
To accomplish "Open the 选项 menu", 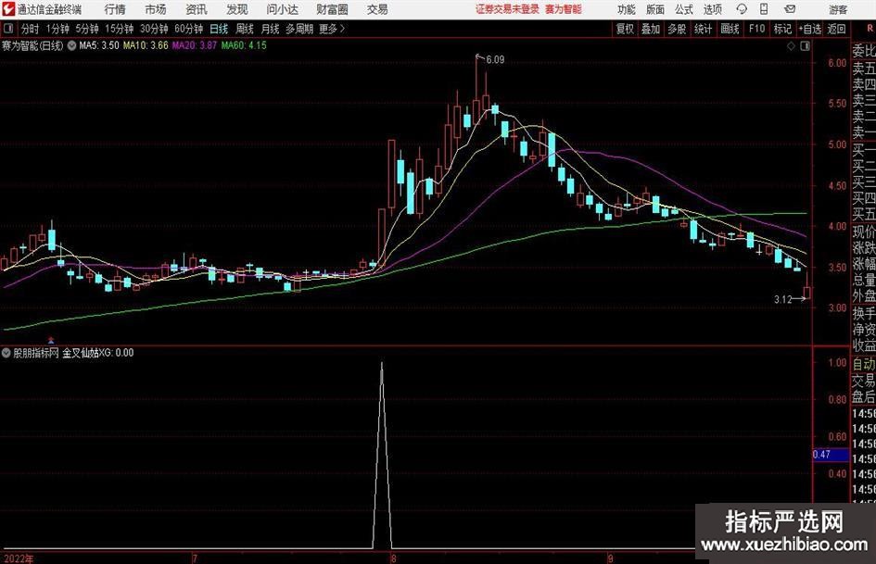I will coord(712,9).
